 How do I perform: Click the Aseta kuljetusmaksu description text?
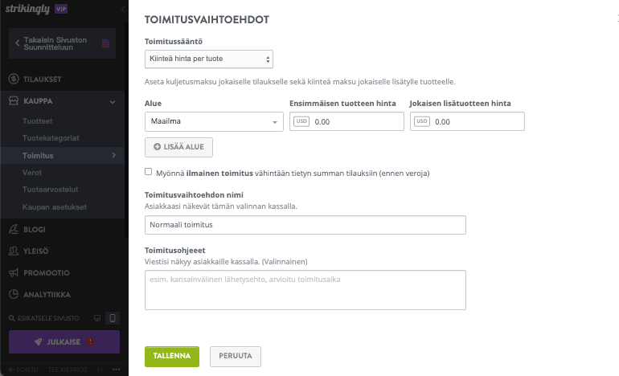pyautogui.click(x=300, y=82)
